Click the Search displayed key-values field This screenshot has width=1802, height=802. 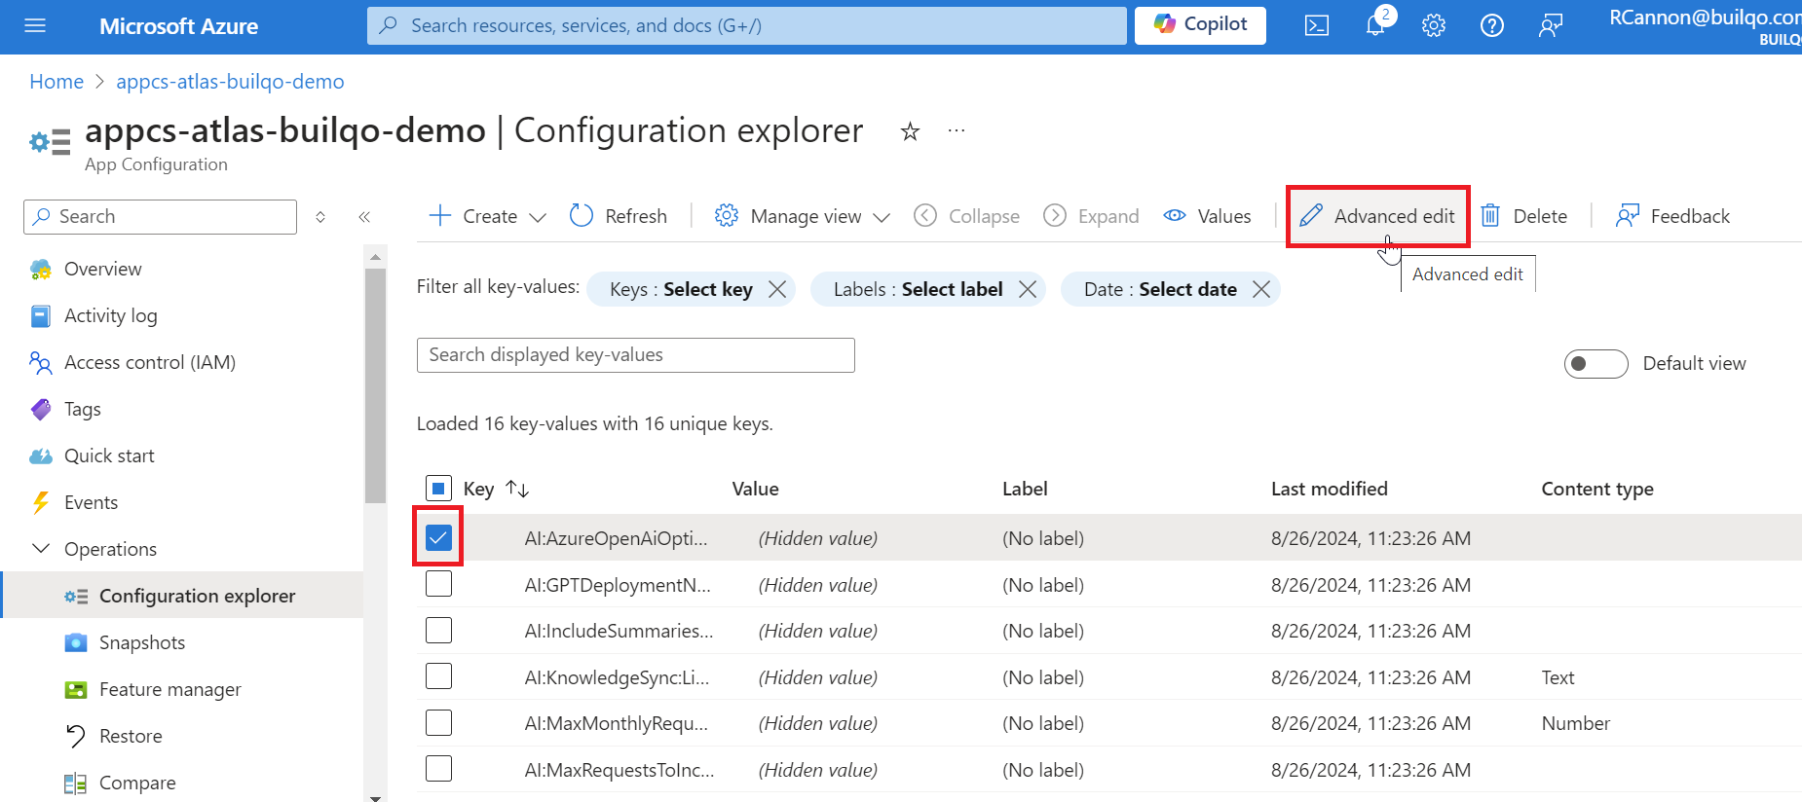pyautogui.click(x=635, y=355)
